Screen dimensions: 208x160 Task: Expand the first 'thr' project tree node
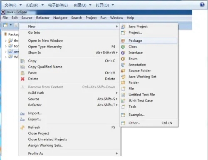point(6,41)
